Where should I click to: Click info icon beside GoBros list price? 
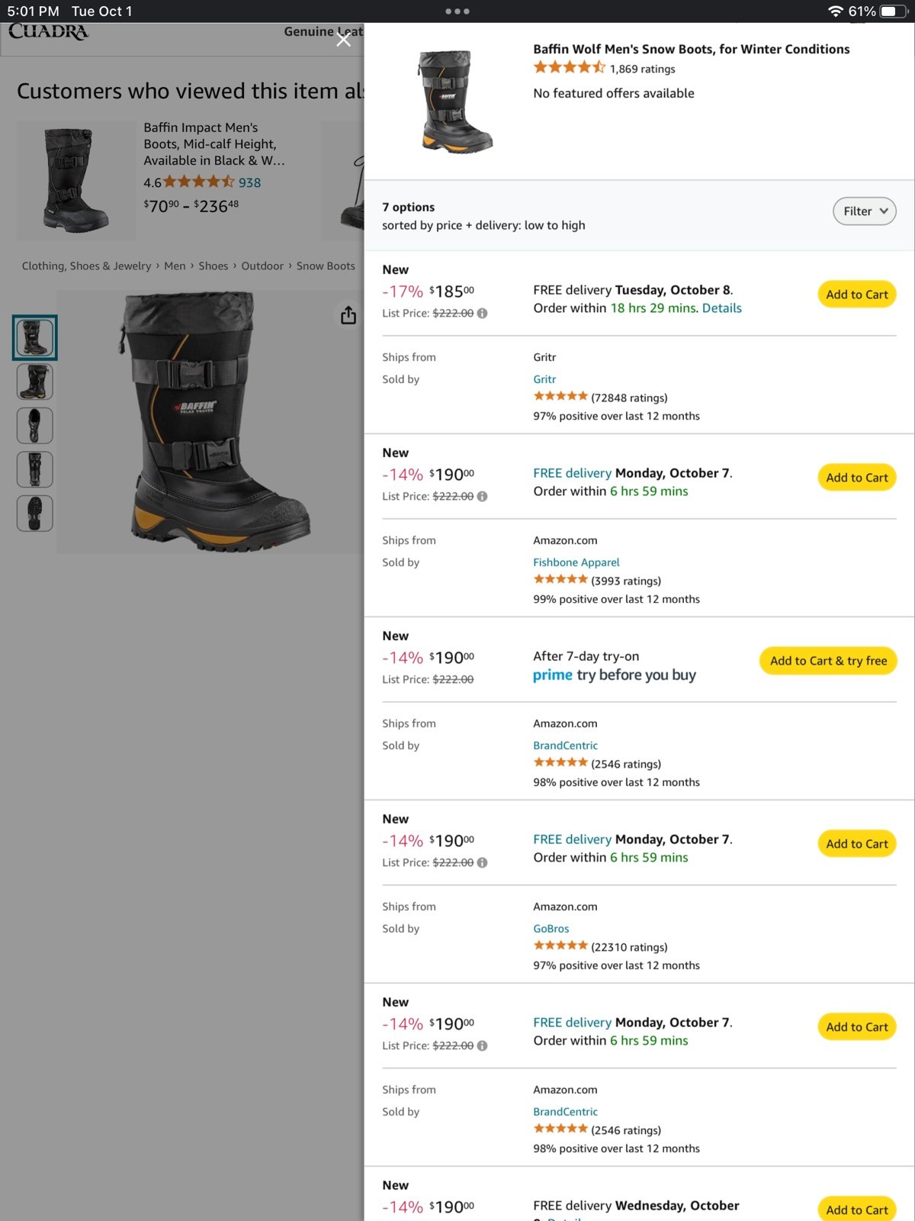coord(483,863)
